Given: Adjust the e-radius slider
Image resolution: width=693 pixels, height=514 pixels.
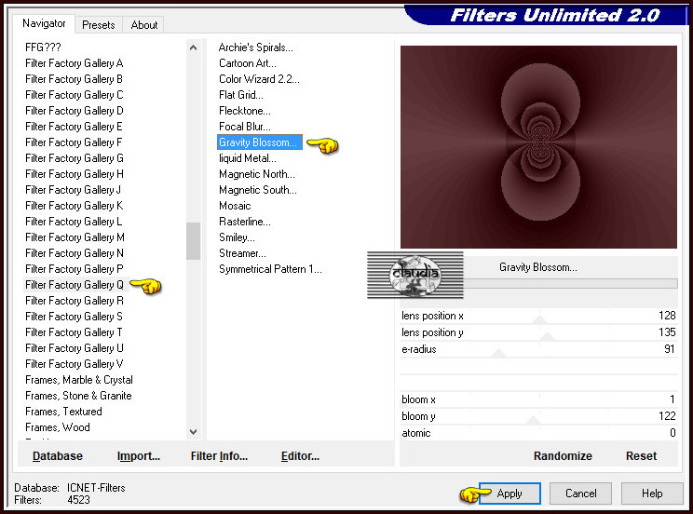Looking at the screenshot, I should click(538, 349).
